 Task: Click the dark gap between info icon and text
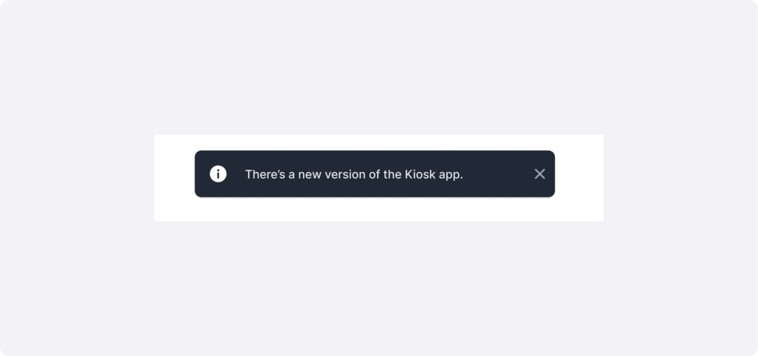tap(235, 174)
